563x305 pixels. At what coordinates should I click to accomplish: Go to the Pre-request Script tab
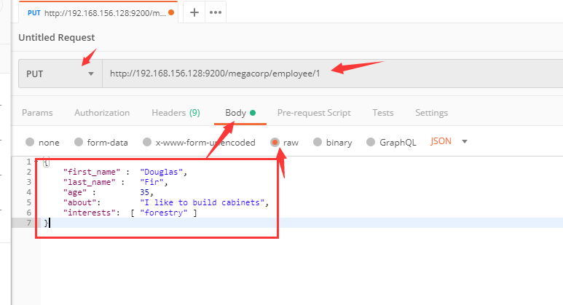coord(314,113)
